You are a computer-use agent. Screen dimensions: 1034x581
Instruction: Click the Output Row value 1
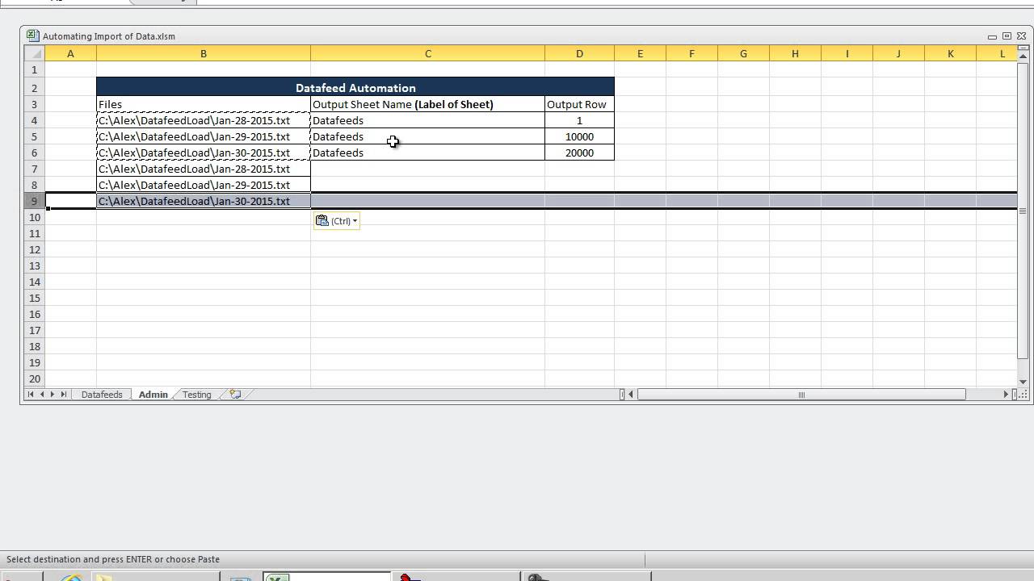point(579,120)
